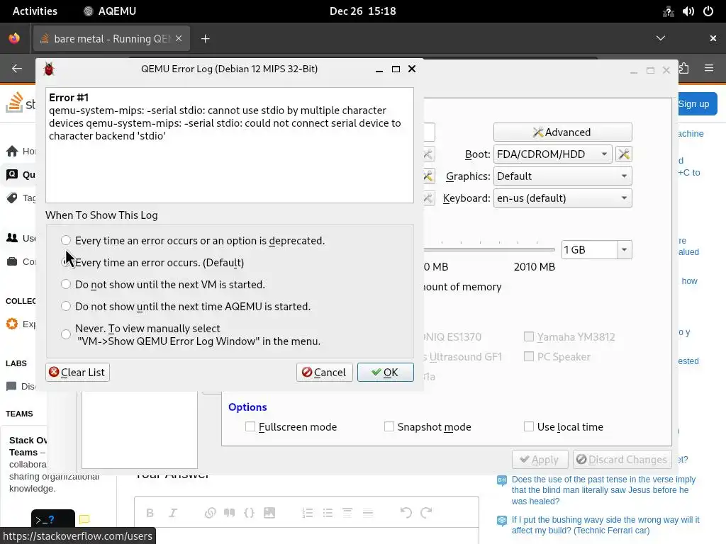
Task: Click the volume icon in the top bar
Action: 688,11
